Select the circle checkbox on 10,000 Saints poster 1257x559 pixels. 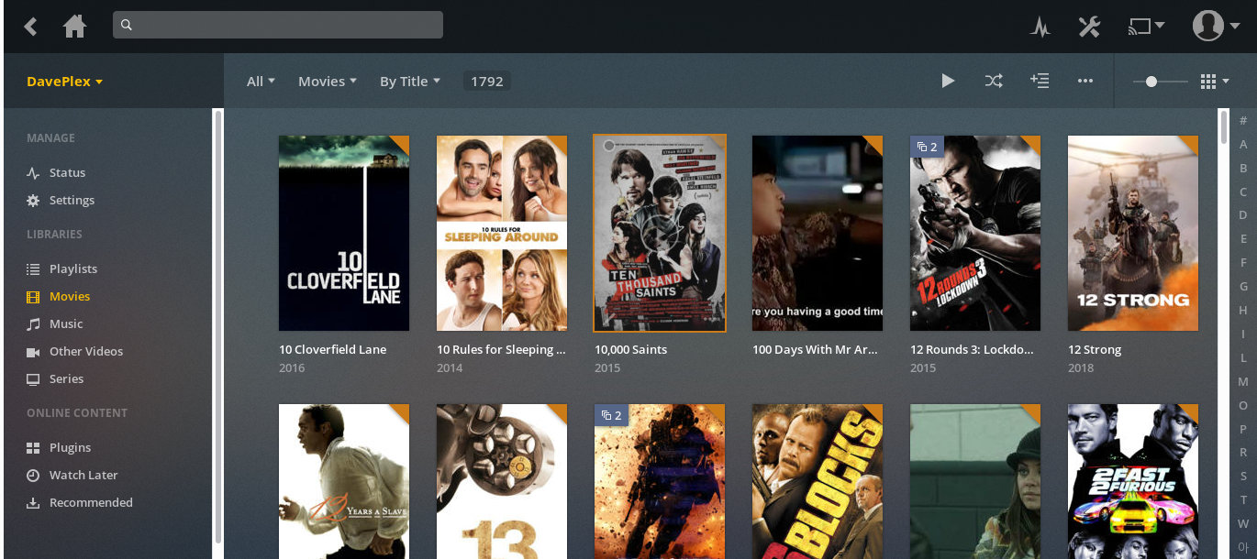607,146
